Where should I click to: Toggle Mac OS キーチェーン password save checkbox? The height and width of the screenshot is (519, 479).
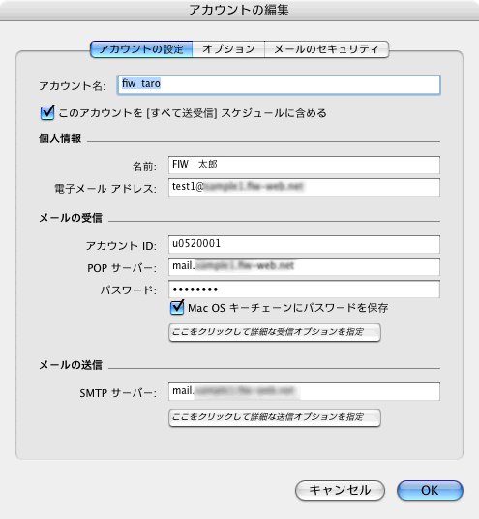177,308
